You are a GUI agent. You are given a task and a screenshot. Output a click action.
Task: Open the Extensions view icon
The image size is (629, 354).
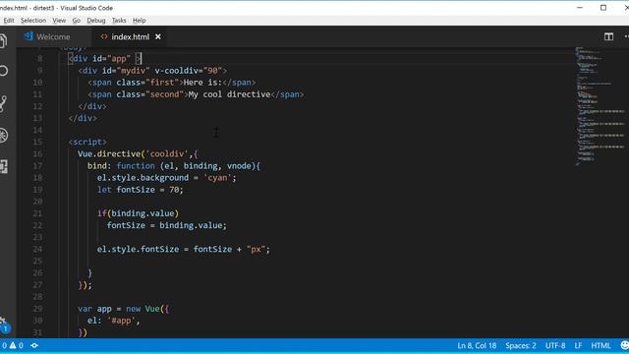(4, 166)
